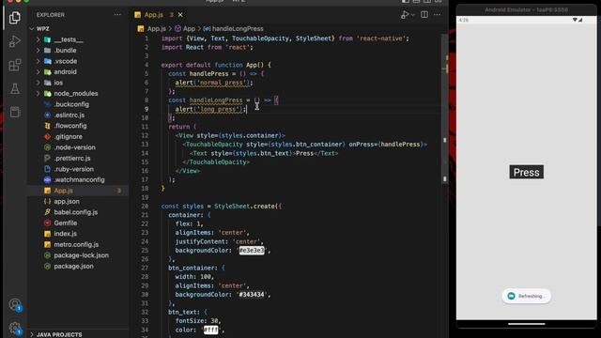Open Run and Debug view
Viewport: 601px width, 338px height.
pos(15,41)
